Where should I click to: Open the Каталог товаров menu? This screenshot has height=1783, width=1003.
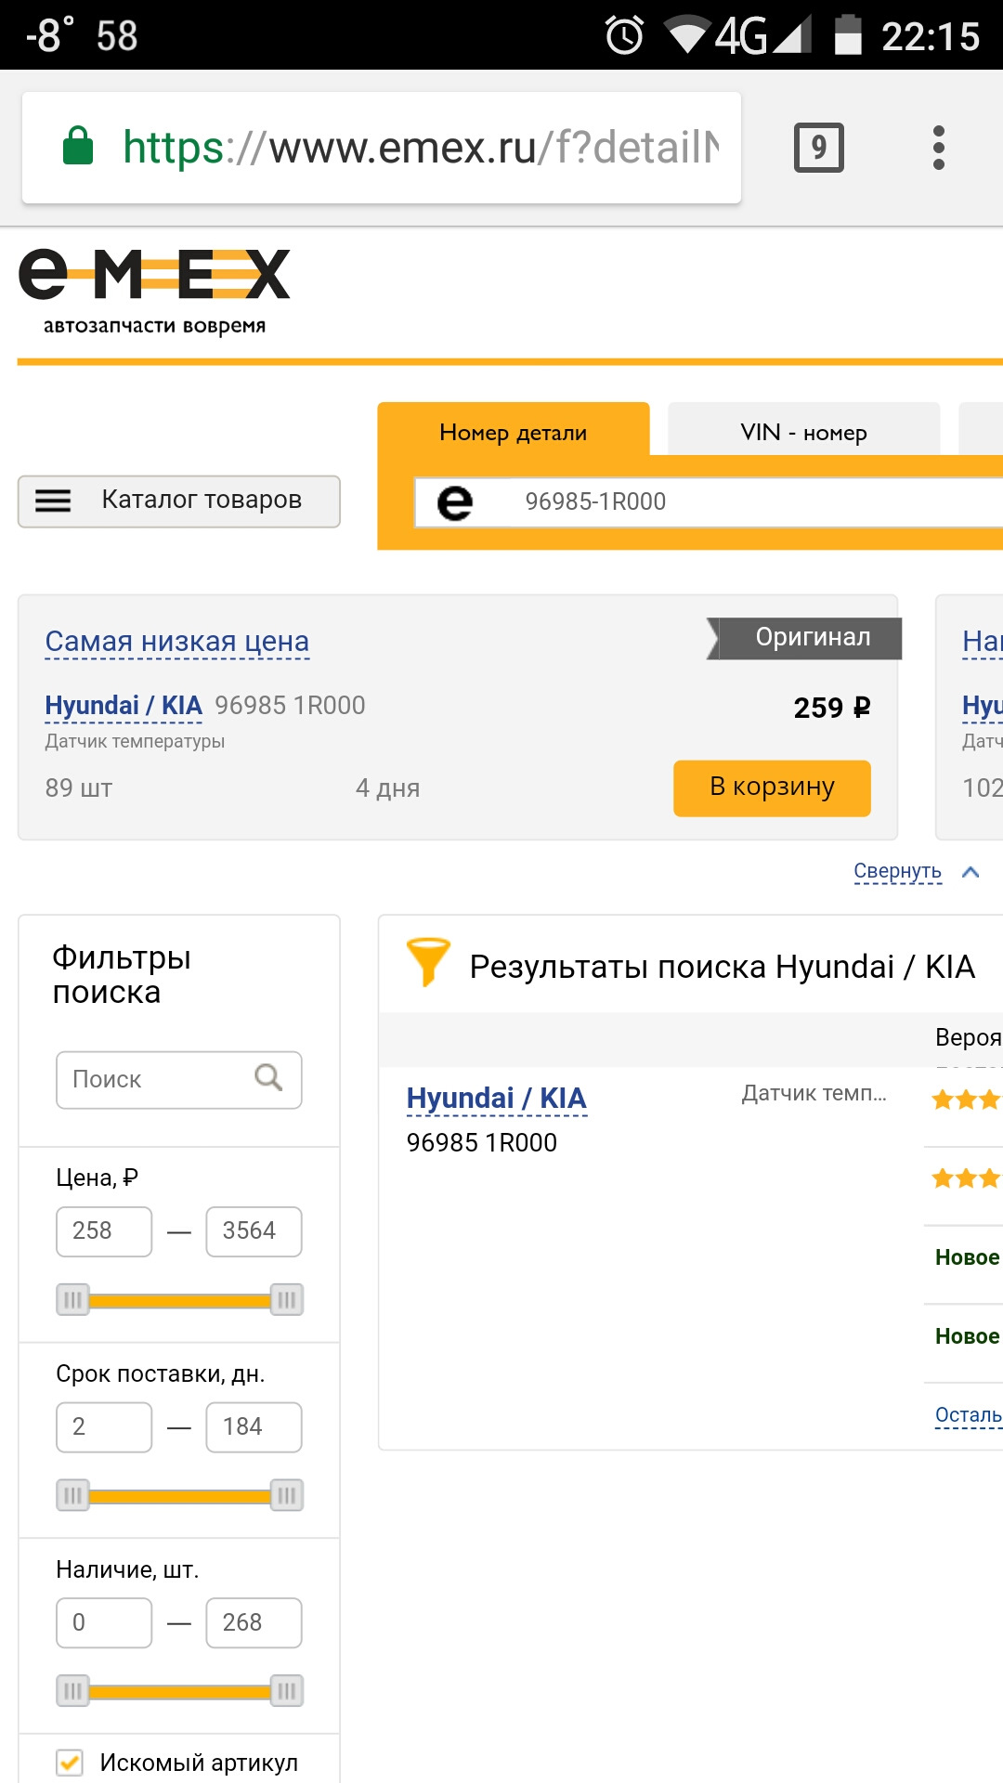tap(201, 501)
